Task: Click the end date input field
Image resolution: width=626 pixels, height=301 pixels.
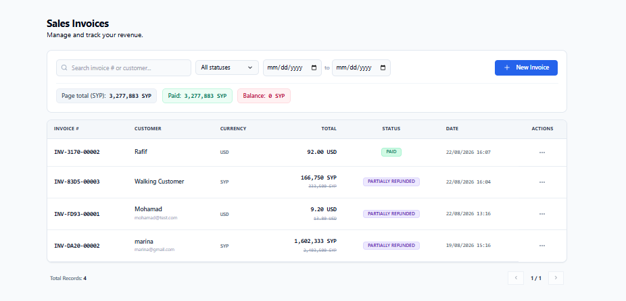Action: coord(361,67)
